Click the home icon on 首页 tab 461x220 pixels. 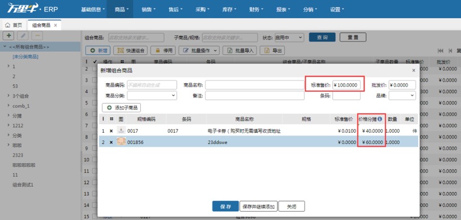8,25
